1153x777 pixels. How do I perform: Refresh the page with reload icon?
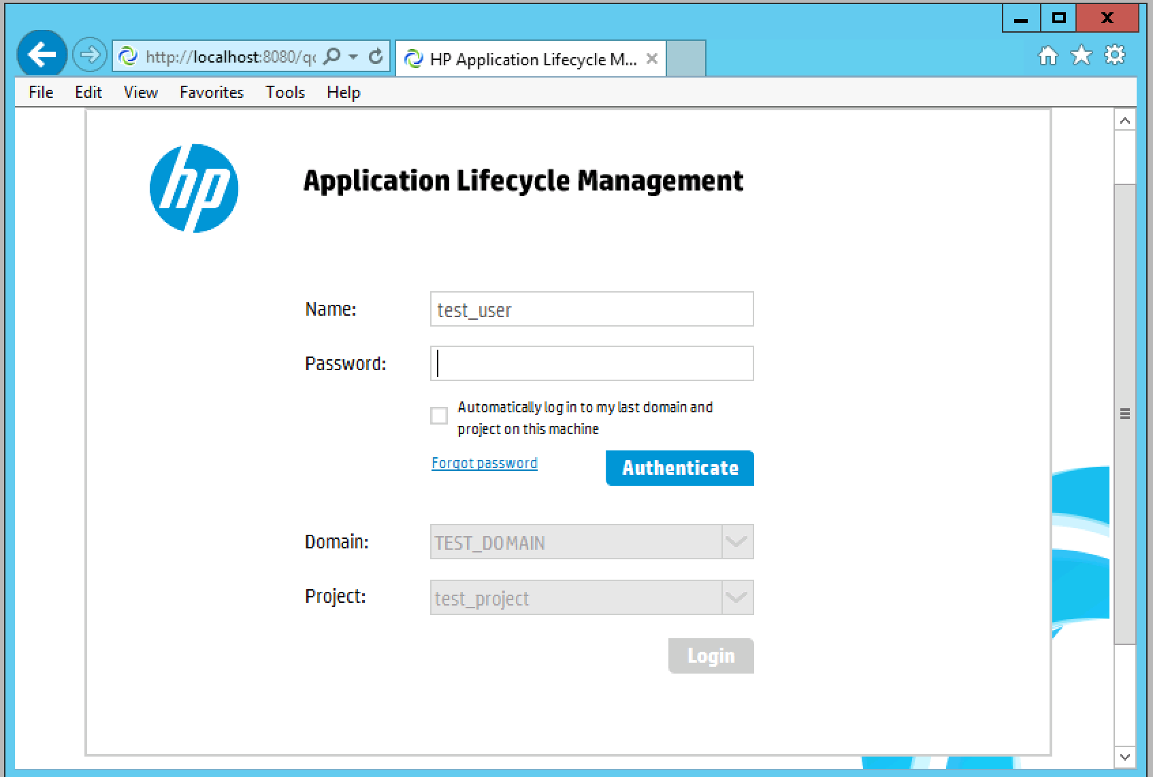click(x=375, y=56)
